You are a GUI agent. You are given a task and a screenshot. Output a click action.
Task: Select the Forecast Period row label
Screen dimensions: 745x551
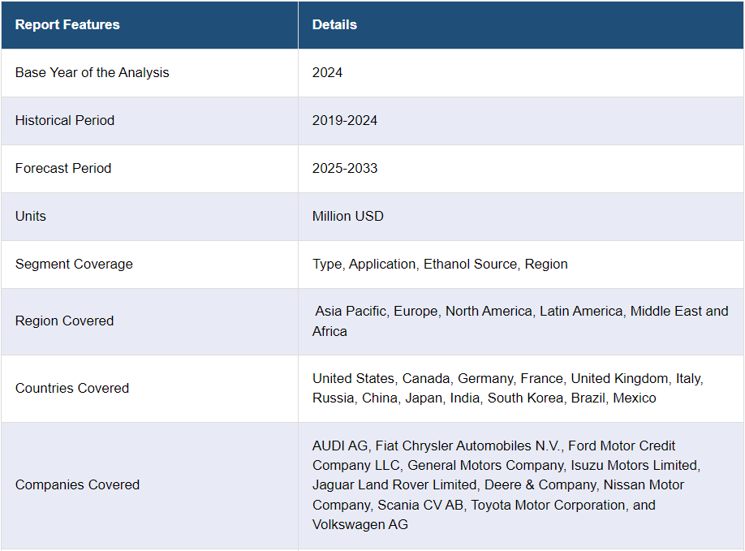(63, 168)
